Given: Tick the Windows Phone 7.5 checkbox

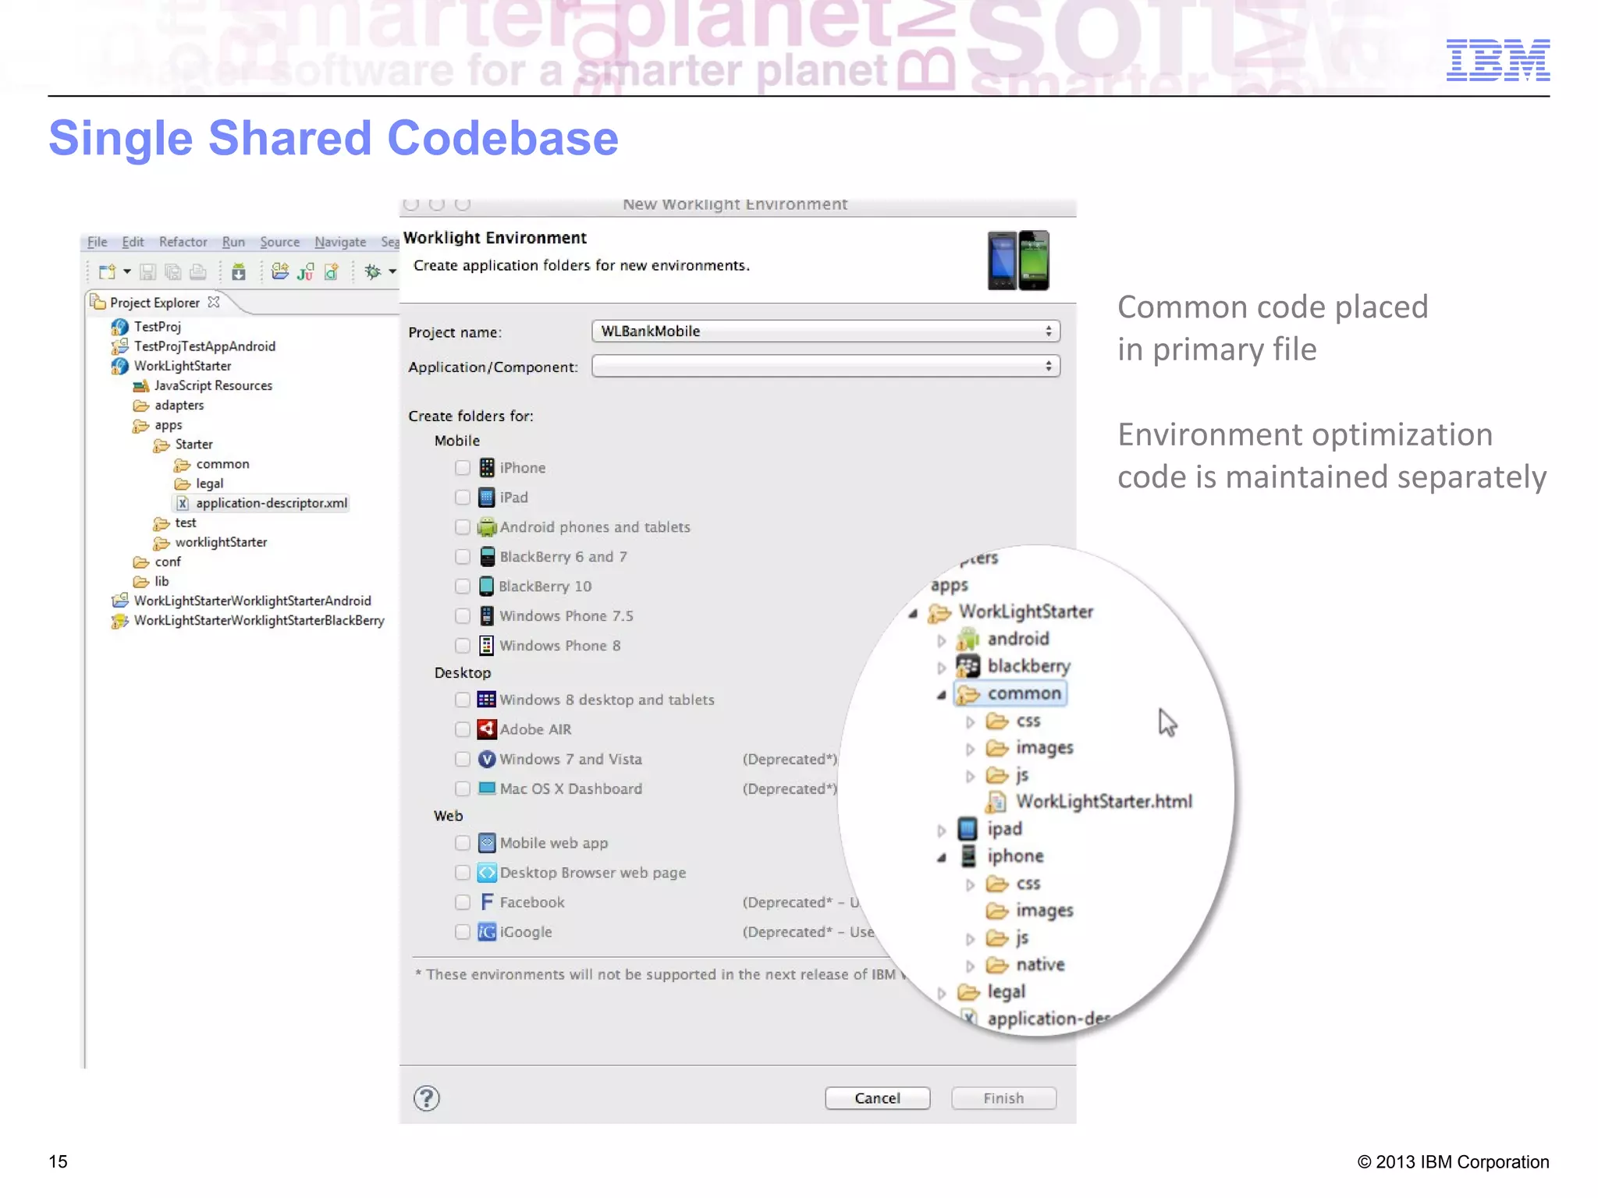Looking at the screenshot, I should pos(463,615).
